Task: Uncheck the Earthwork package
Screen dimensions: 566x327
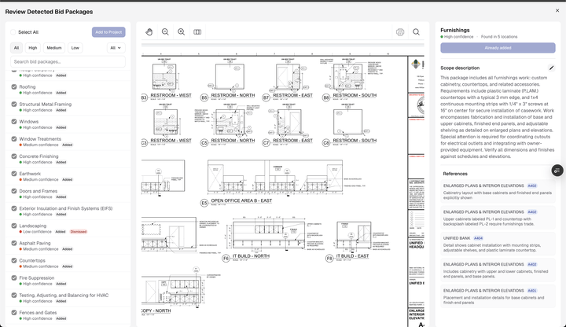Action: pyautogui.click(x=14, y=174)
